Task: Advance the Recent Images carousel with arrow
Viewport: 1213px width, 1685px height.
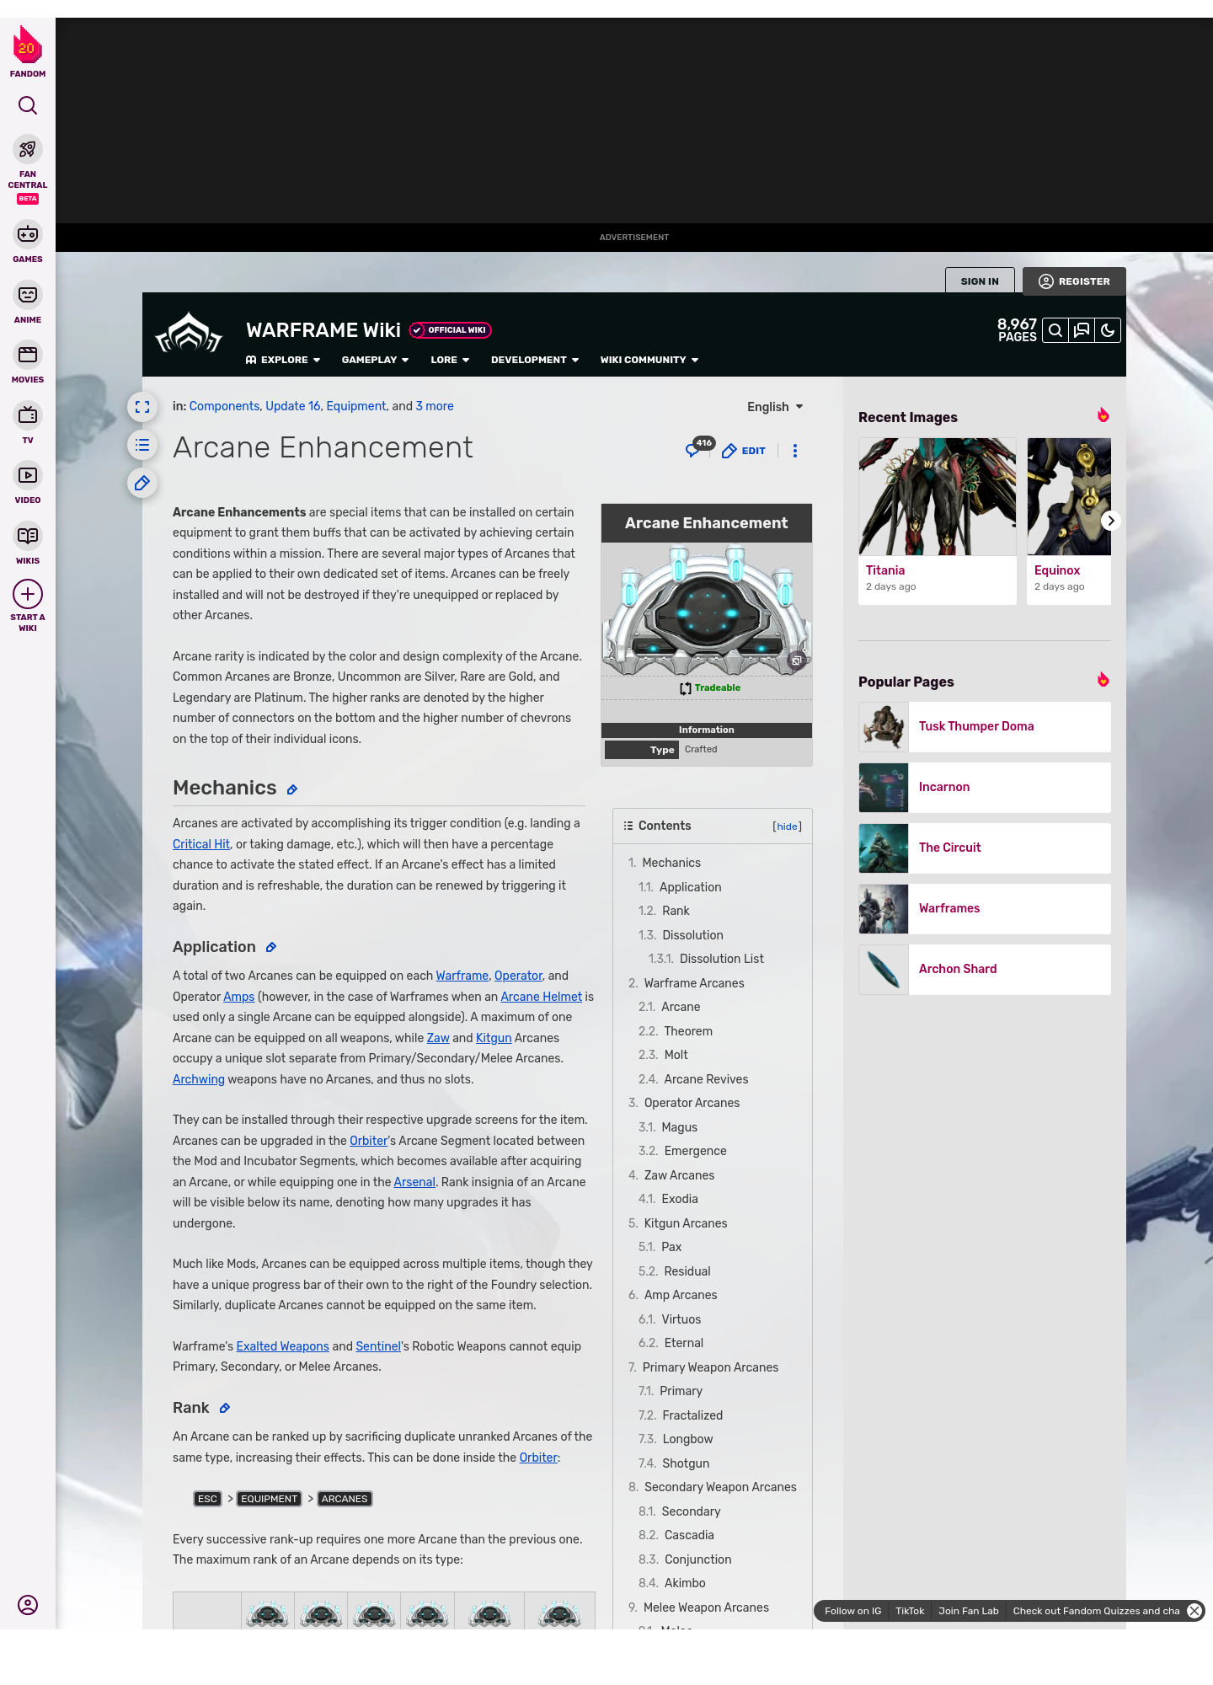Action: pos(1111,521)
